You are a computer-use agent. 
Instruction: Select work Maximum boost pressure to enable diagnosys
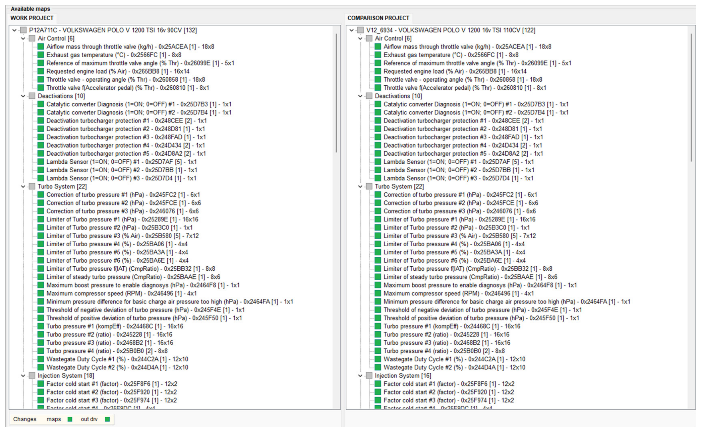pyautogui.click(x=143, y=285)
